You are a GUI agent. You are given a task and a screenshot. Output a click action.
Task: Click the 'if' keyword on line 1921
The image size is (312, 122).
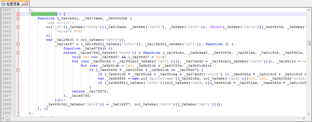pyautogui.click(x=91, y=70)
